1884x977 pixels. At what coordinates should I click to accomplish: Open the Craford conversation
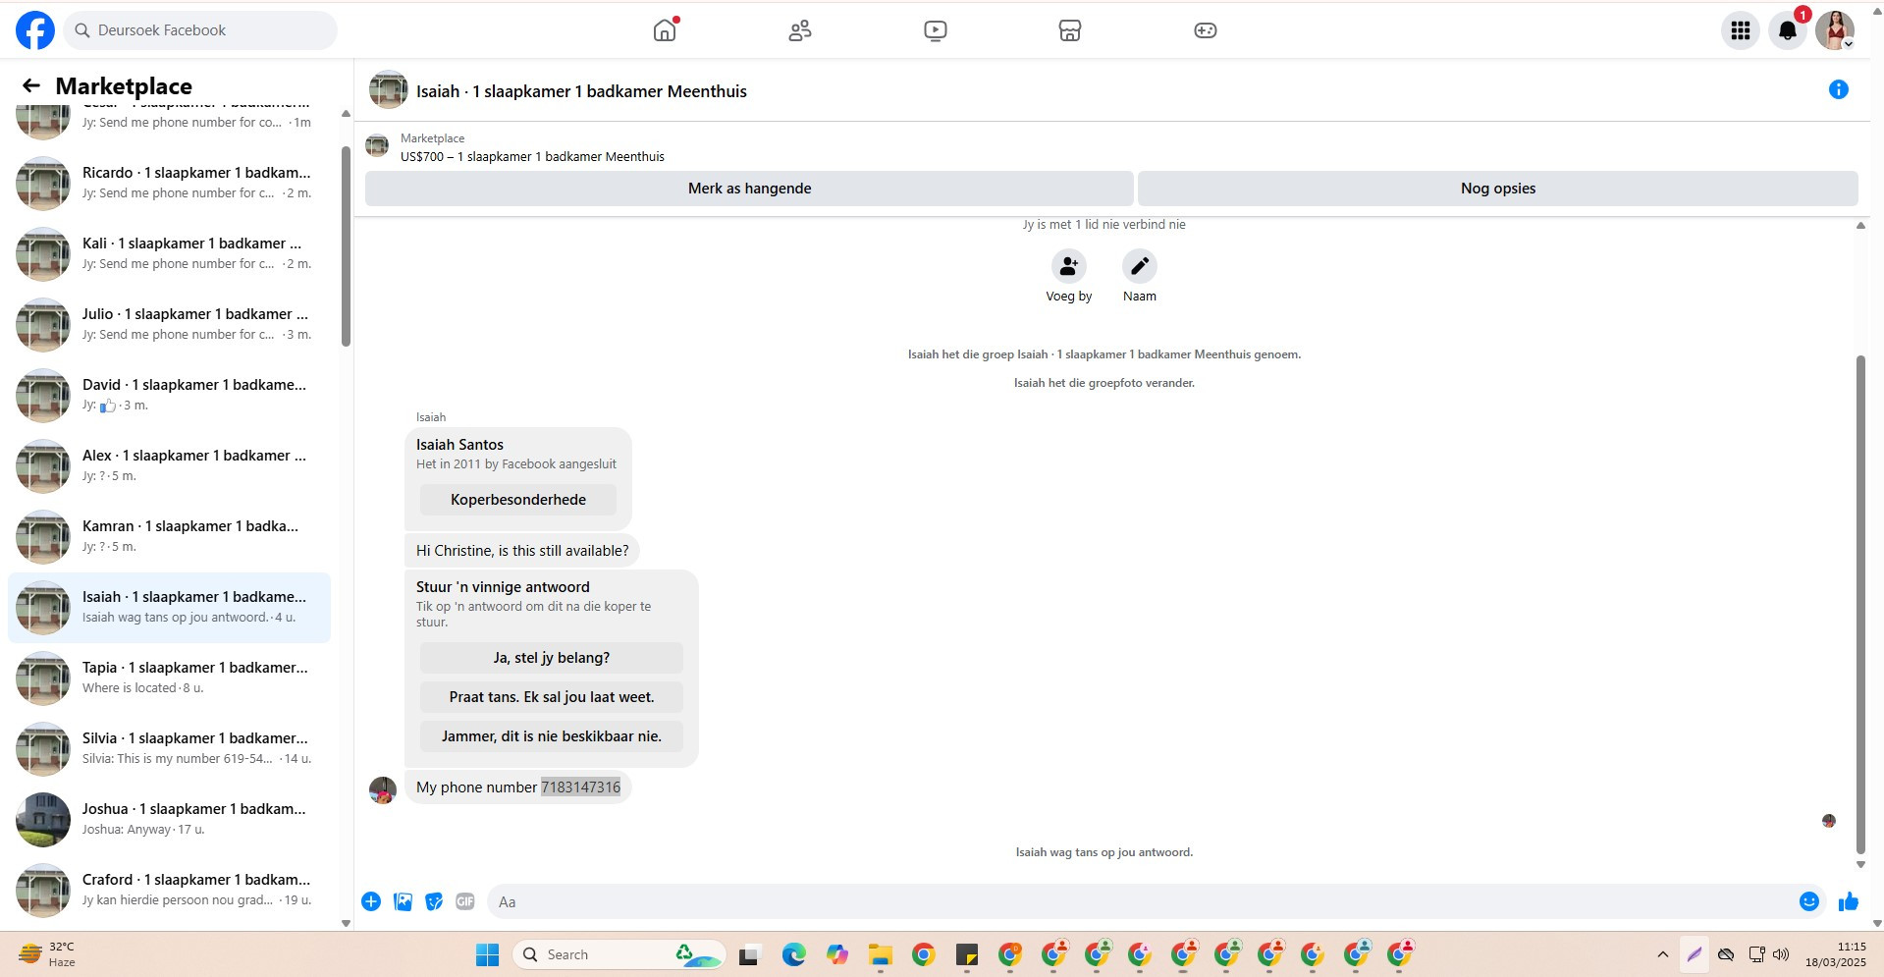coord(169,891)
